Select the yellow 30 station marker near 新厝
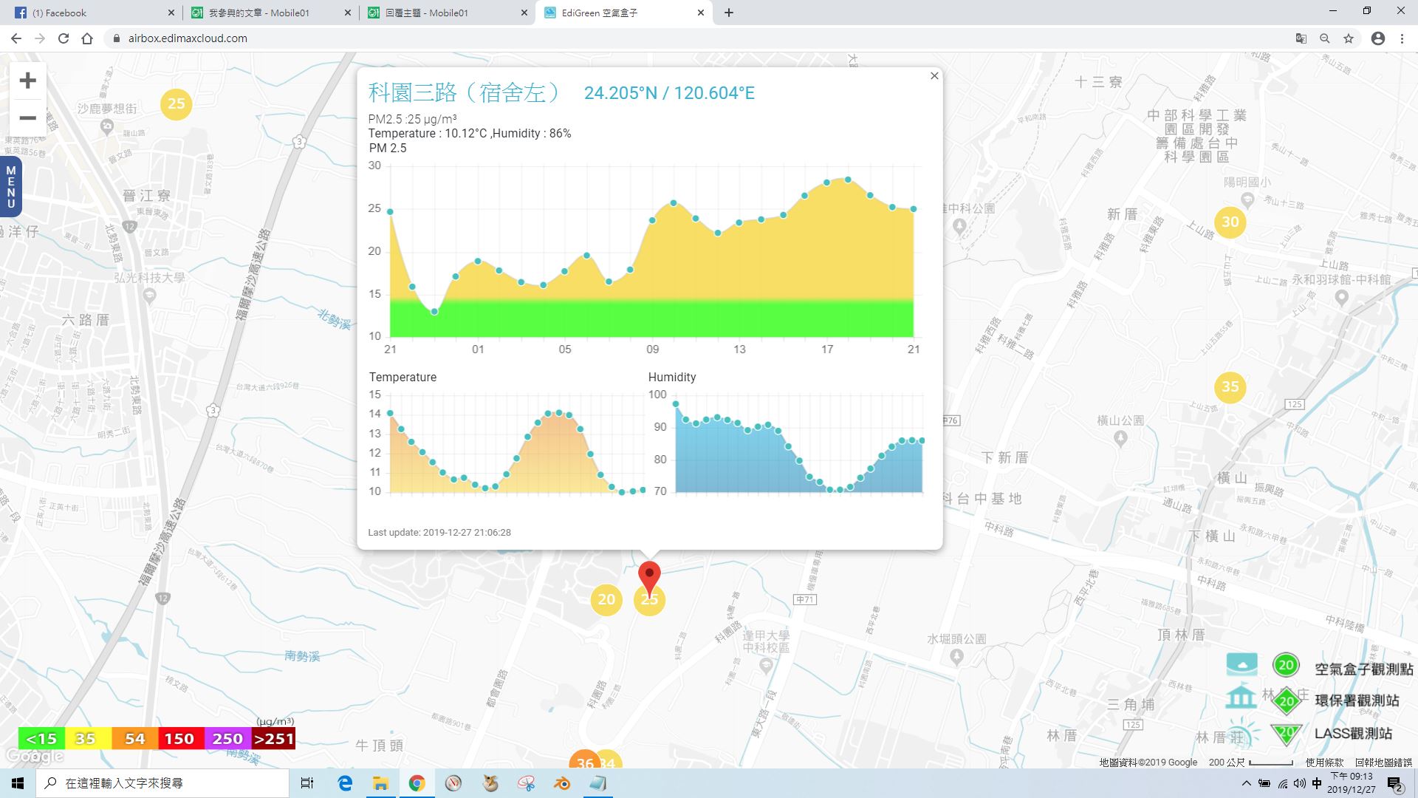The height and width of the screenshot is (798, 1418). pyautogui.click(x=1230, y=222)
